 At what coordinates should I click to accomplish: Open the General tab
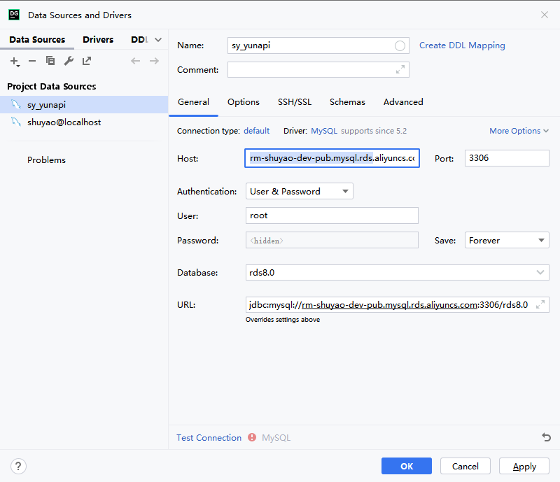(x=193, y=102)
